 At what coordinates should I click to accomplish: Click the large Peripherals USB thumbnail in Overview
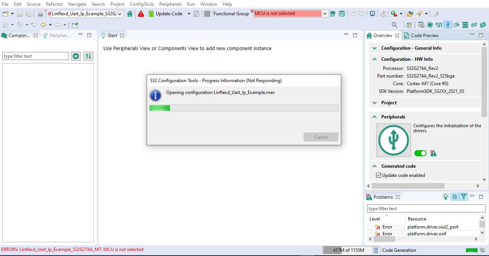pos(393,140)
